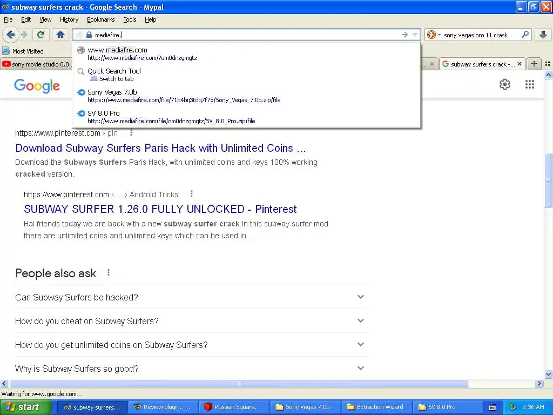The height and width of the screenshot is (415, 553).
Task: Open Most Visited bookmarks folder
Action: [x=23, y=51]
